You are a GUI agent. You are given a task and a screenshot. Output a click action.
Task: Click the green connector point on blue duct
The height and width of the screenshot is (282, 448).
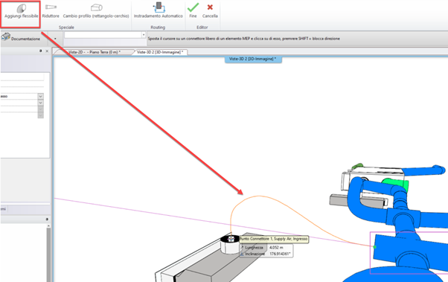tap(375, 247)
